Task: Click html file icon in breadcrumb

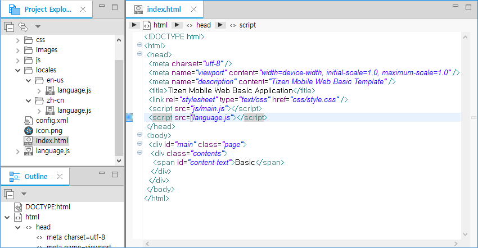Action: [x=147, y=25]
